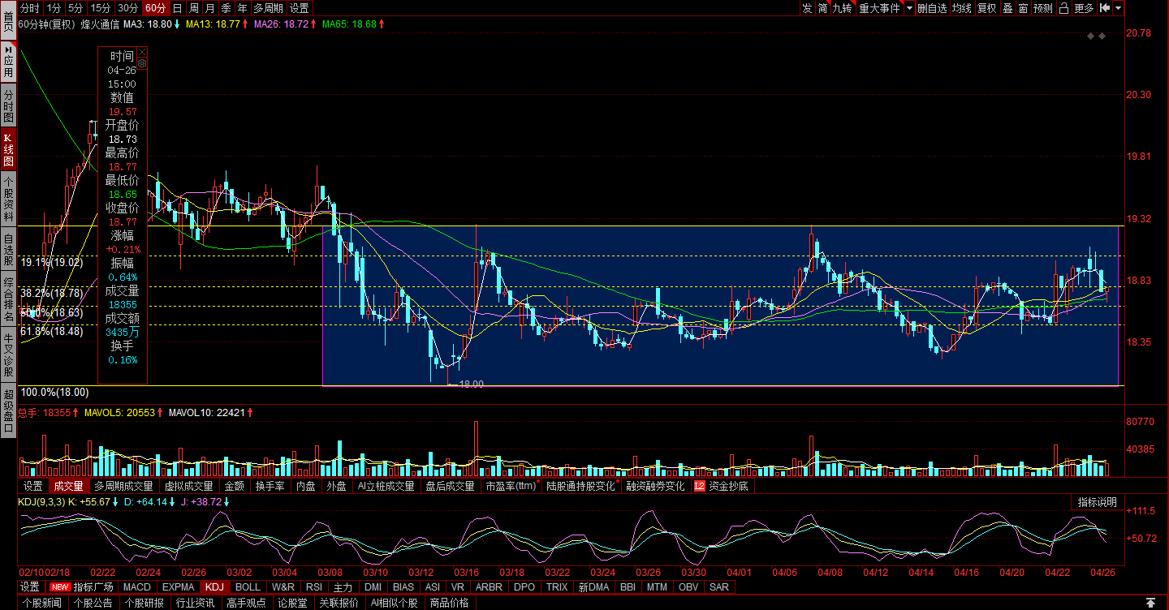Viewport: 1169px width, 610px height.
Task: Select the 多周期成交量 tab
Action: (123, 487)
